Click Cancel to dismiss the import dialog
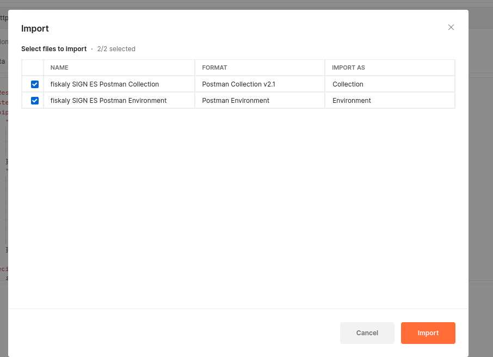This screenshot has height=357, width=493. click(x=367, y=333)
